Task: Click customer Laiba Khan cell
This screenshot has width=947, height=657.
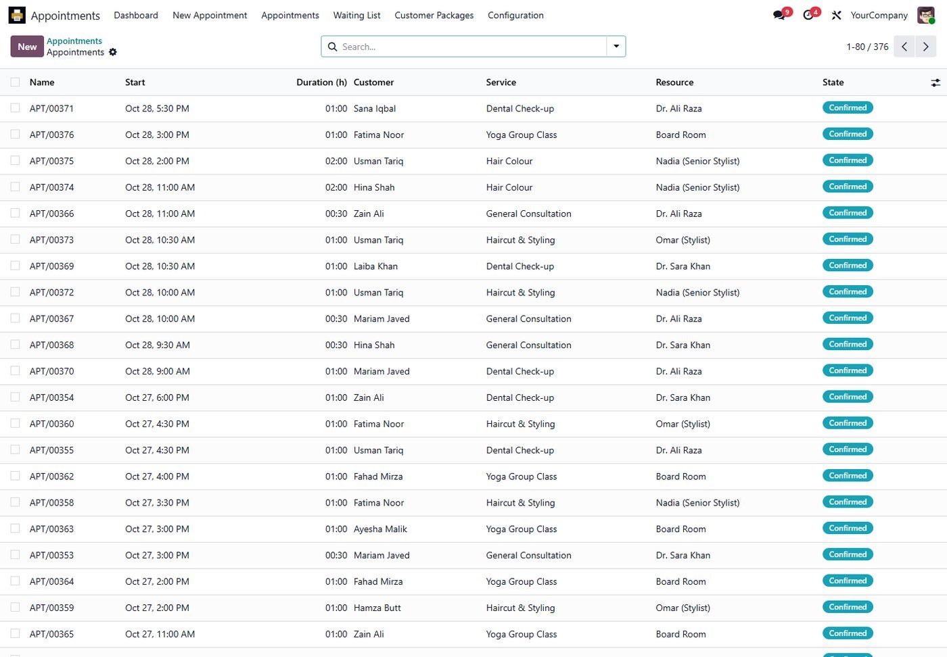Action: (x=375, y=266)
